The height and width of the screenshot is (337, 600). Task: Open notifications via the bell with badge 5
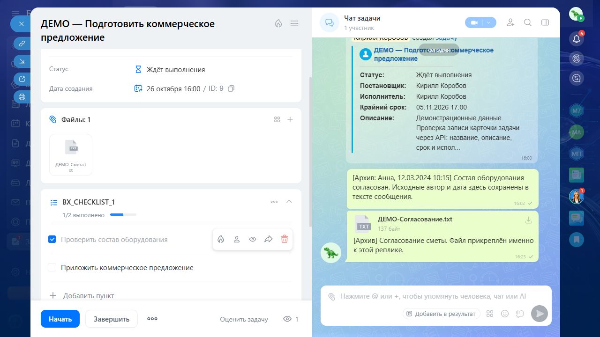[x=577, y=38]
